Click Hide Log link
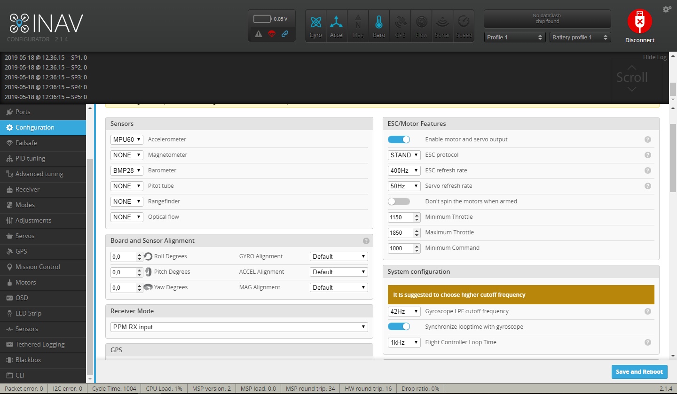The width and height of the screenshot is (677, 394). click(x=654, y=57)
